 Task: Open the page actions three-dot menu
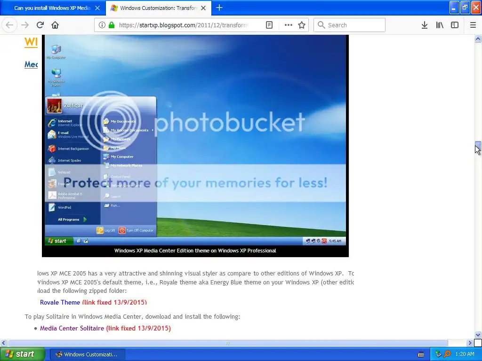point(289,25)
